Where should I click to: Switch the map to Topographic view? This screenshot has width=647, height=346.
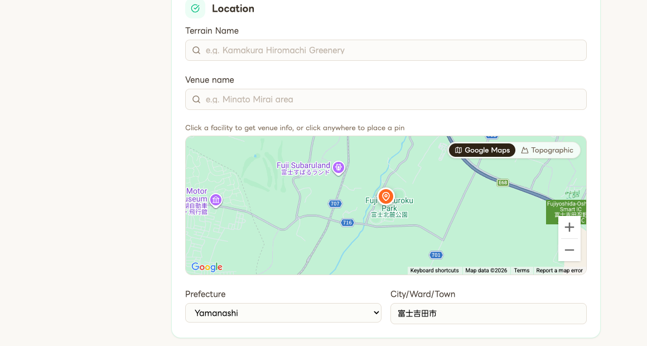tap(547, 150)
